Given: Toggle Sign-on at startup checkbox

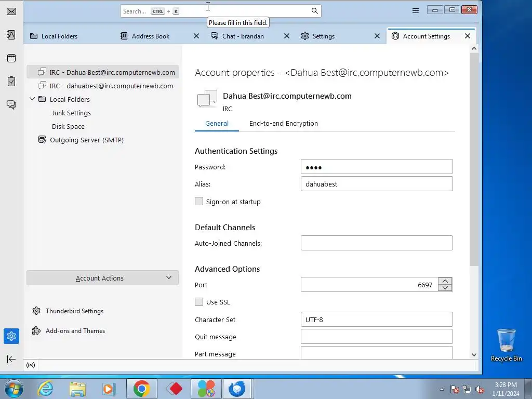Looking at the screenshot, I should coord(199,201).
